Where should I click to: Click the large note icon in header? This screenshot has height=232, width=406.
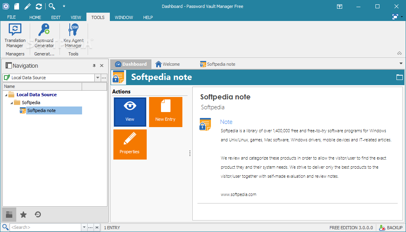(x=119, y=77)
